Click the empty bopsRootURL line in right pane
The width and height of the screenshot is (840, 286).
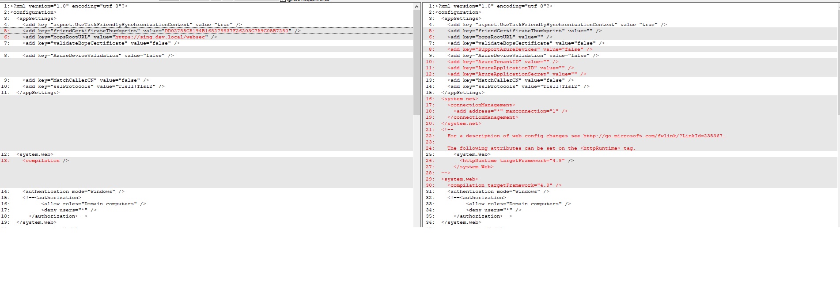499,37
